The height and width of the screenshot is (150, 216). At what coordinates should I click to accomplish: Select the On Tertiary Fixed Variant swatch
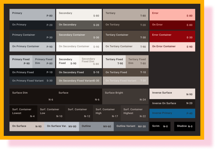[125, 81]
